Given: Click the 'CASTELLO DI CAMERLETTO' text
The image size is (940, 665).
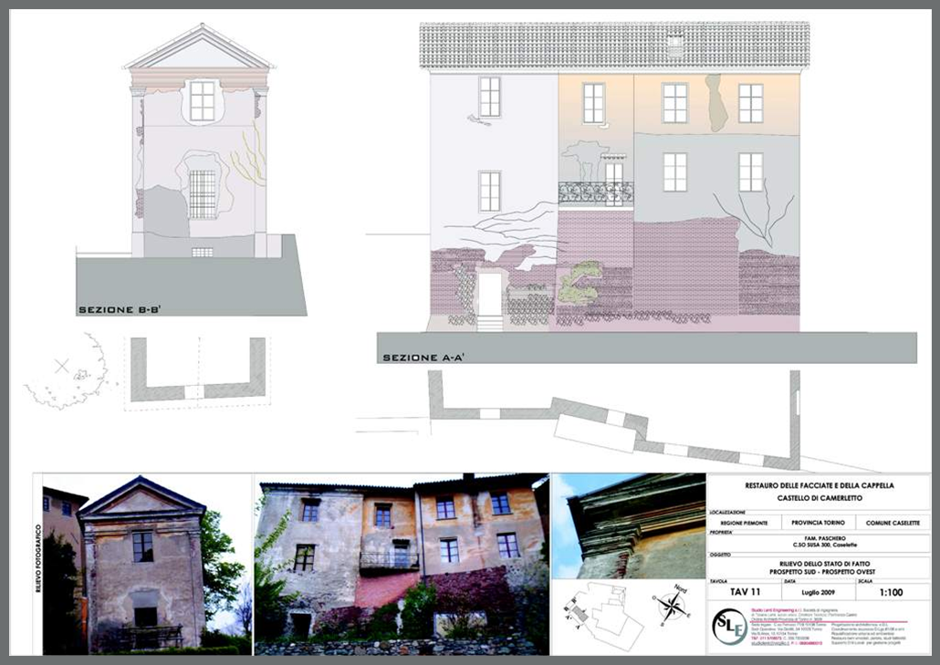Looking at the screenshot, I should click(x=819, y=498).
